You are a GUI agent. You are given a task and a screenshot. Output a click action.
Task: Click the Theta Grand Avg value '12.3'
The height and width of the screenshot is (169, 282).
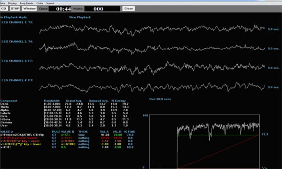pyautogui.click(x=68, y=107)
